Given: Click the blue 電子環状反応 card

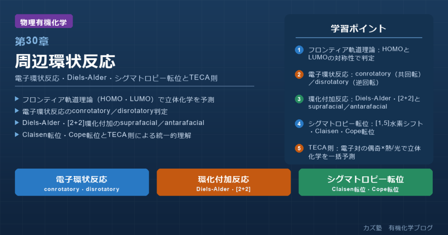Looking at the screenshot, I should (82, 182).
